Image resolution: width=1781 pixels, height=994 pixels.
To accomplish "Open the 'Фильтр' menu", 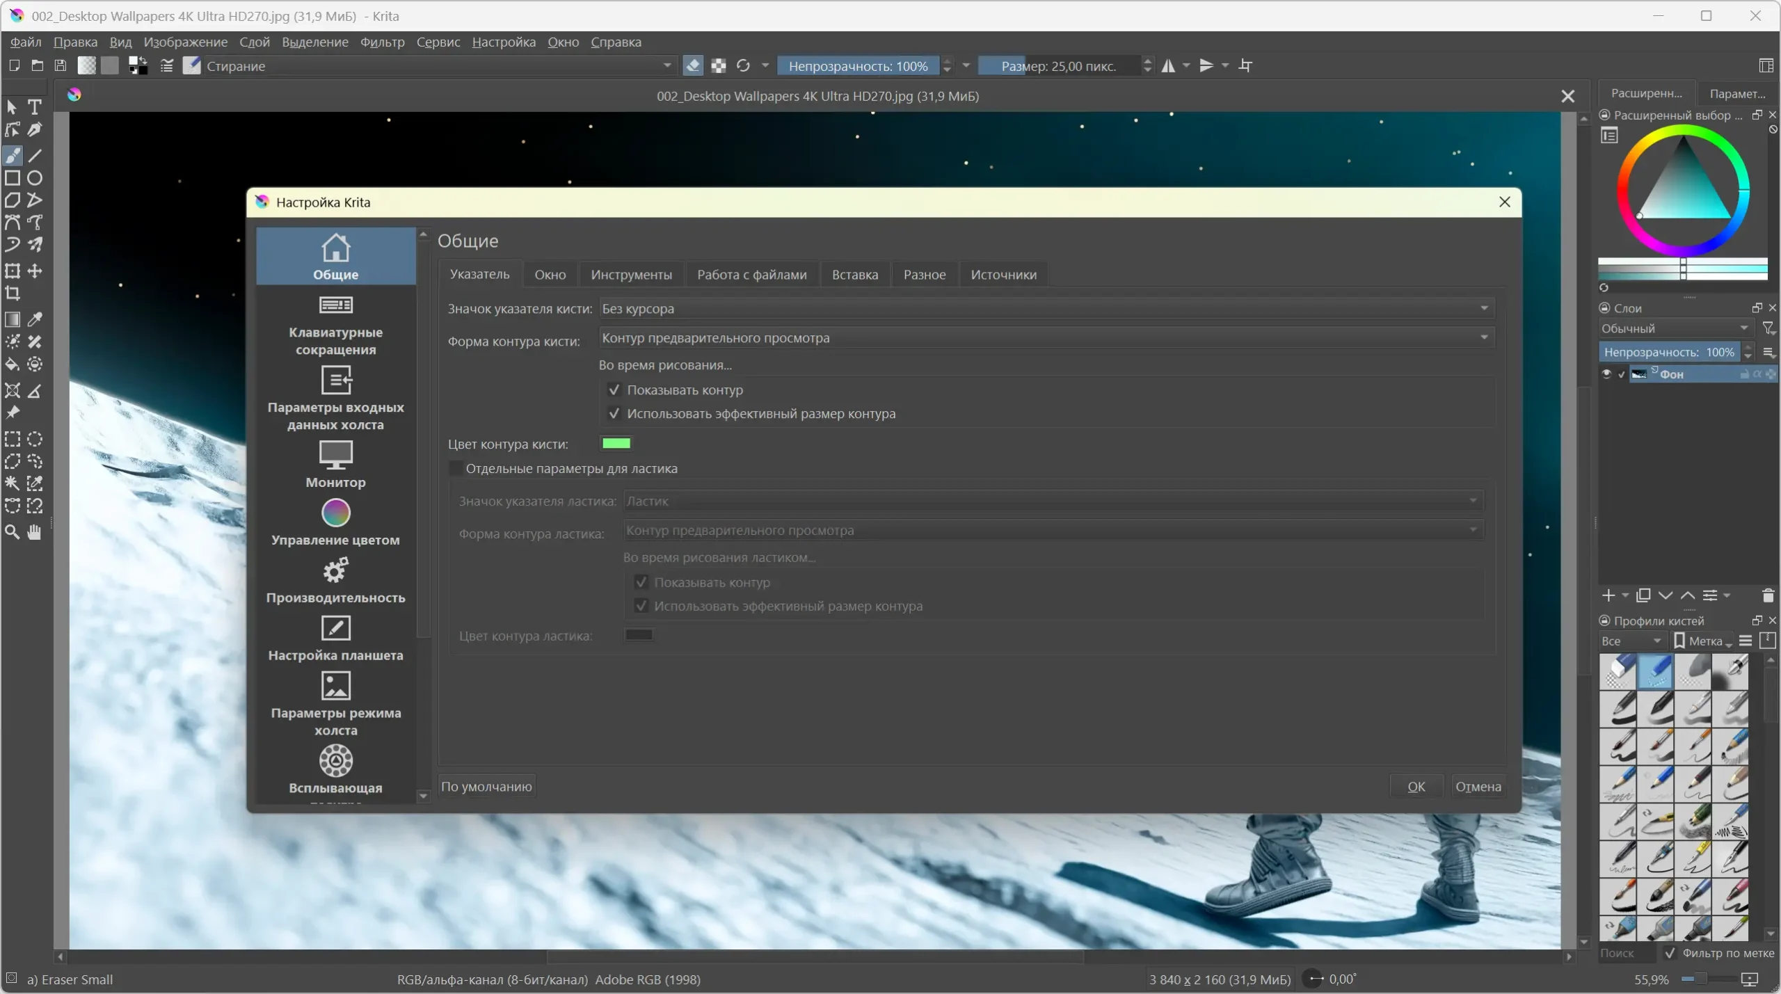I will [382, 42].
